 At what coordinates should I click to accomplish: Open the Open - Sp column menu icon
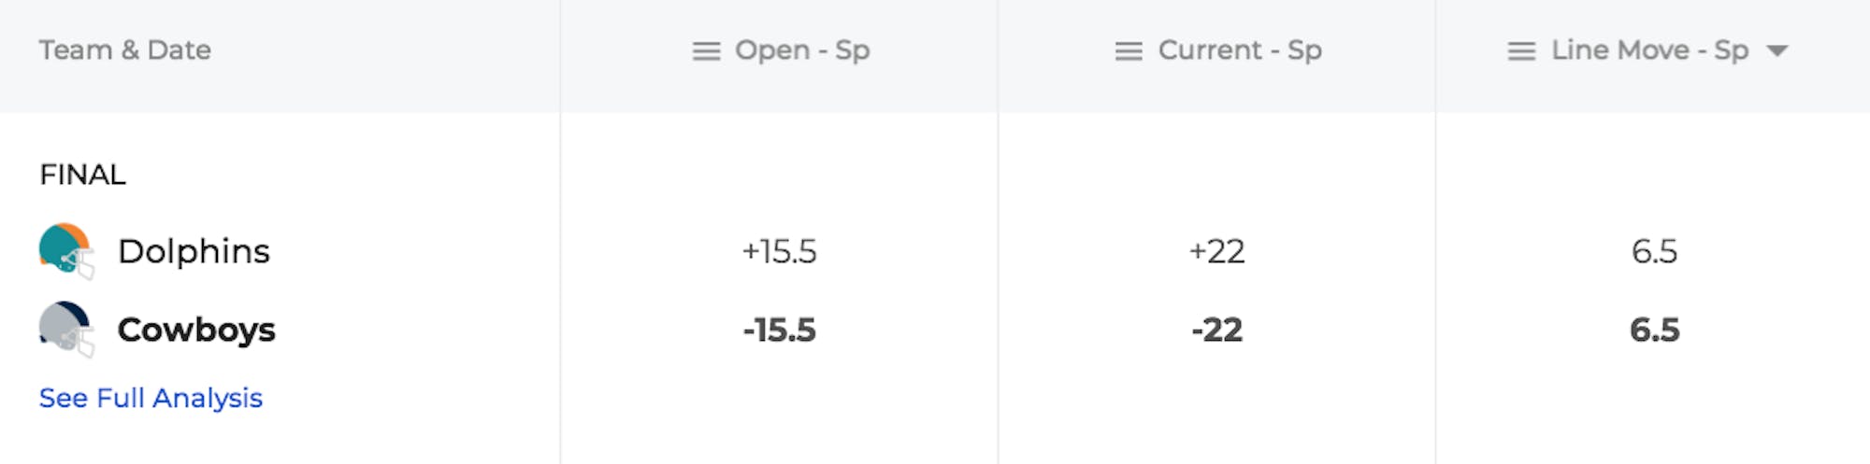click(706, 51)
